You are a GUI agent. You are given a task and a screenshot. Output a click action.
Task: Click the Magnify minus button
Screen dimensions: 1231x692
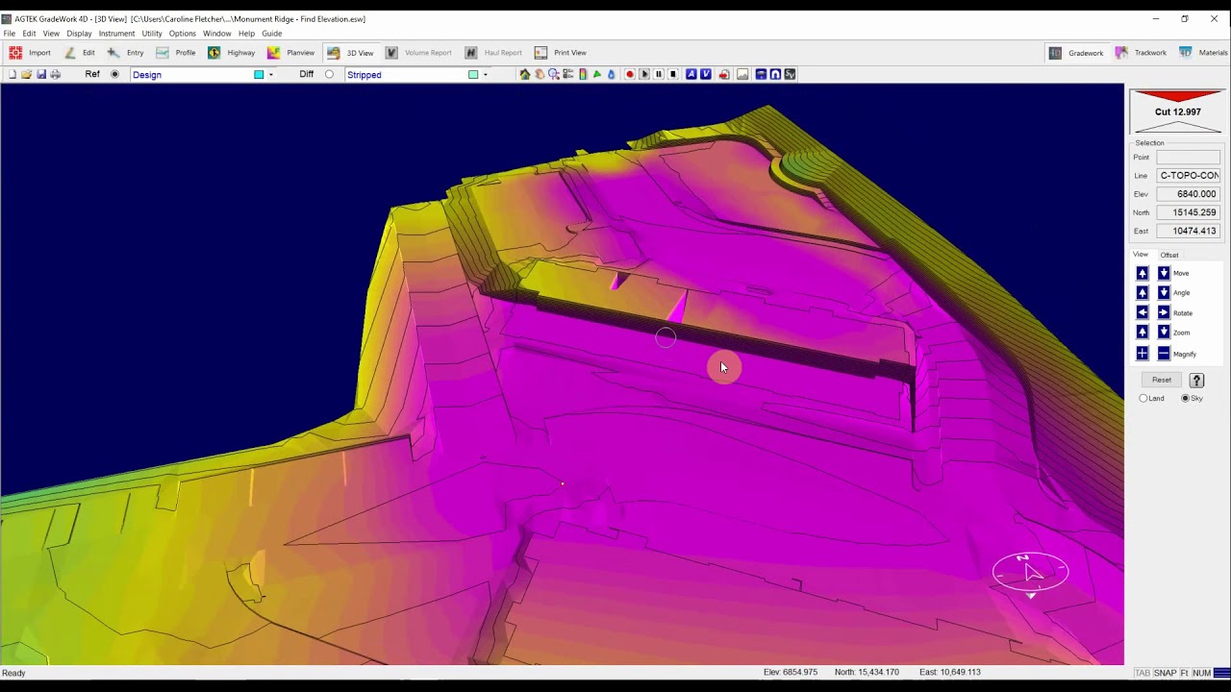[1164, 354]
